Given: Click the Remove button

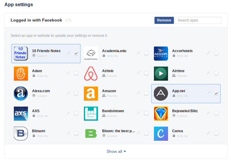Looking at the screenshot, I should (x=164, y=20).
